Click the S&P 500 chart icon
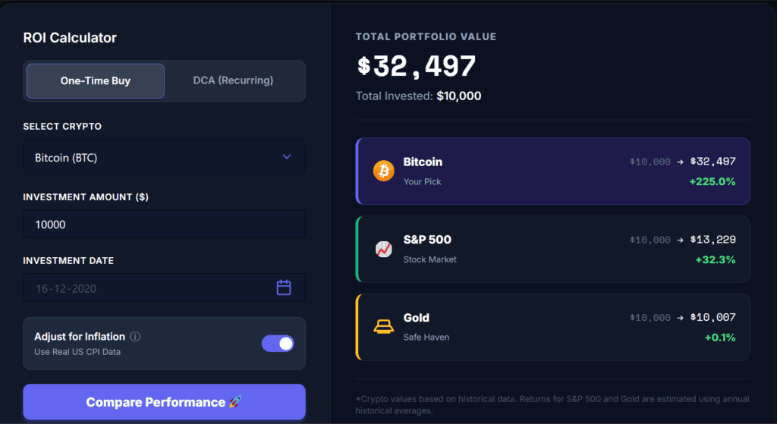 [x=384, y=249]
